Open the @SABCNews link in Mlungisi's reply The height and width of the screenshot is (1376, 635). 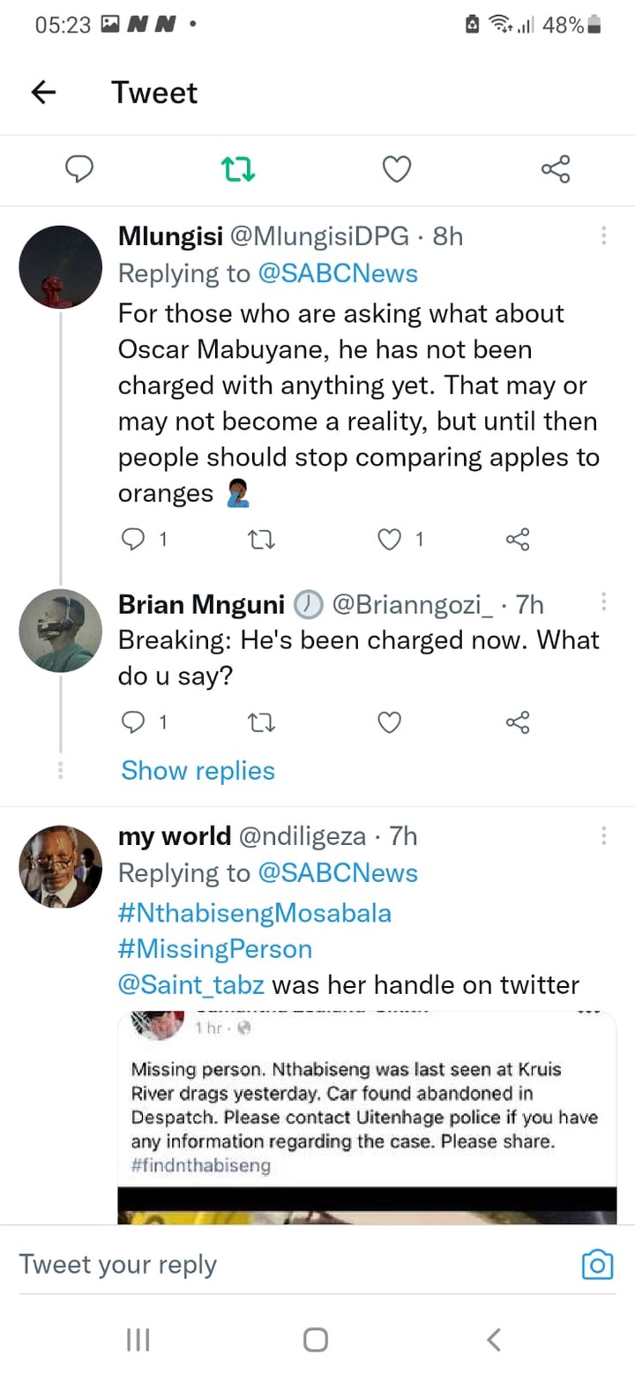coord(338,273)
